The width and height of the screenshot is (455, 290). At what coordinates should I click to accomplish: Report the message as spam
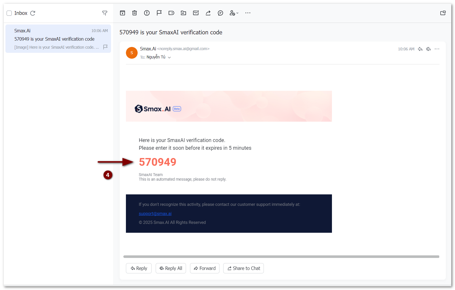(x=147, y=13)
